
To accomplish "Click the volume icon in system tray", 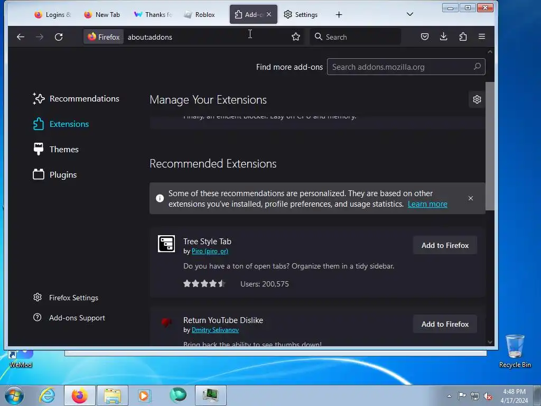I will 488,396.
